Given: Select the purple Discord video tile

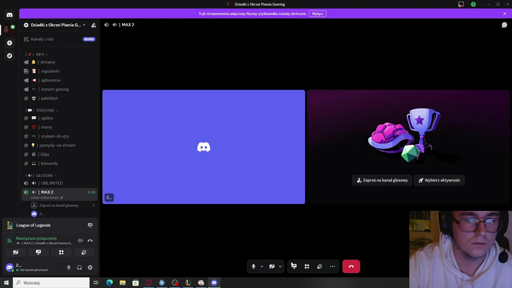Looking at the screenshot, I should click(x=204, y=147).
